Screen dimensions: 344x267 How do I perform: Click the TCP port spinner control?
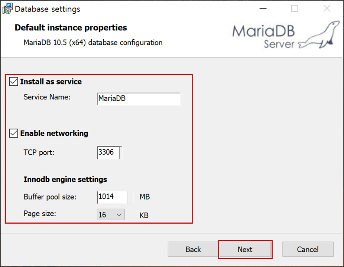(x=121, y=152)
